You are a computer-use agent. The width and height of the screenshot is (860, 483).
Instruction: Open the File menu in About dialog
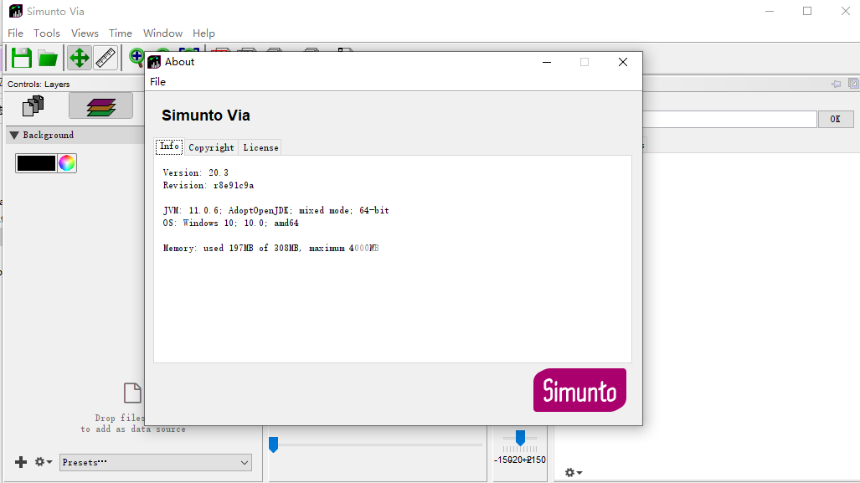pos(158,82)
